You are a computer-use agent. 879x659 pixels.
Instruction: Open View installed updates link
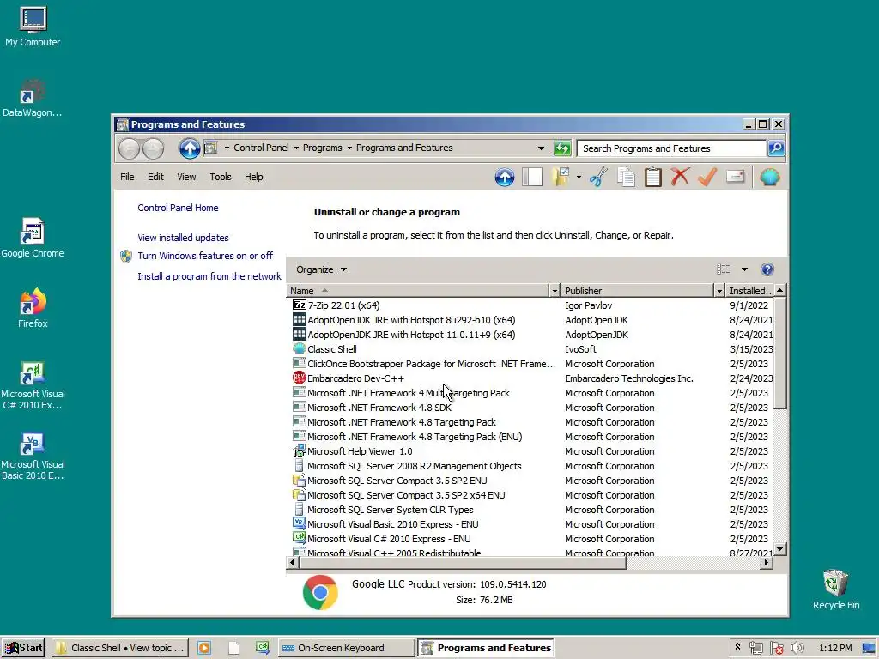click(x=184, y=238)
